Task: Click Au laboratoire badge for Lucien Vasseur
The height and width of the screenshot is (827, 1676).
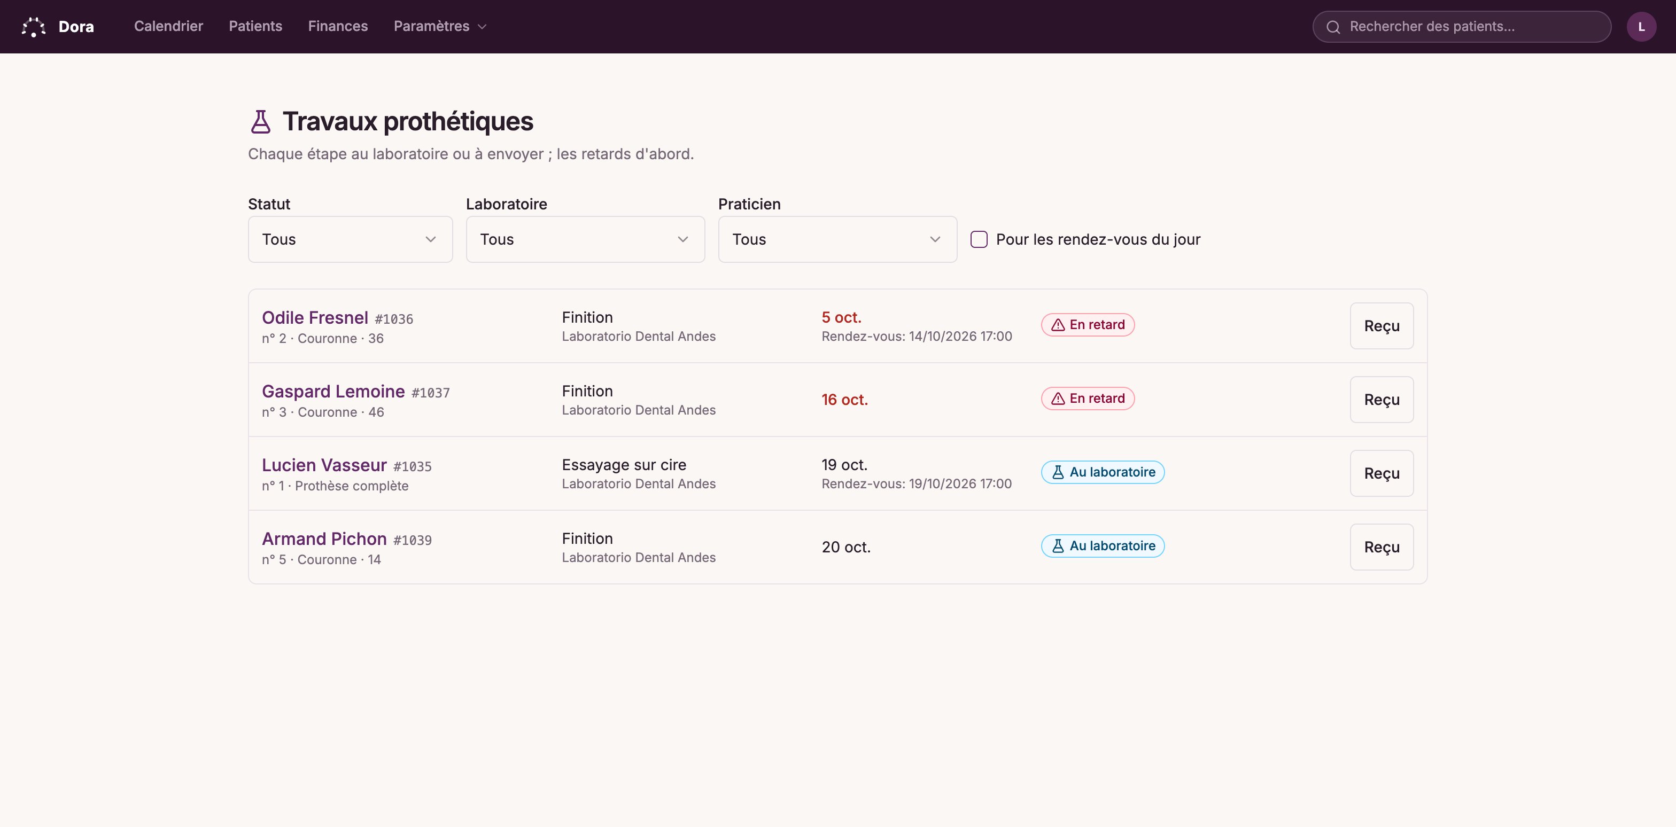Action: click(1103, 472)
